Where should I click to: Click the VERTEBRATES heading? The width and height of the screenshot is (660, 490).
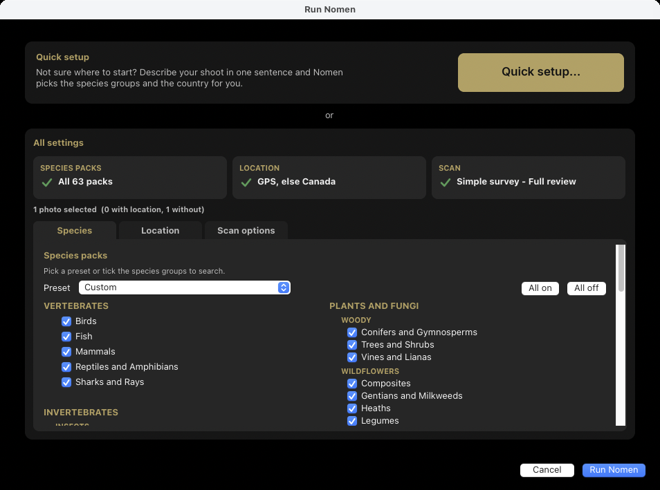[76, 305]
